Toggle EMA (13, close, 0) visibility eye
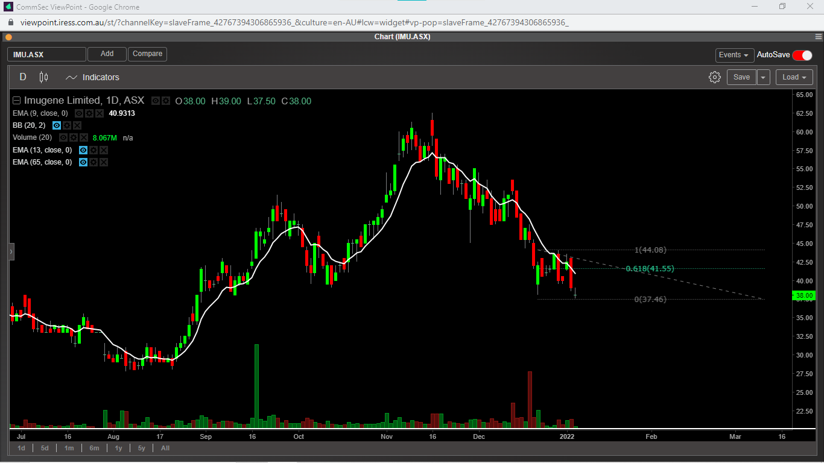 (x=83, y=150)
